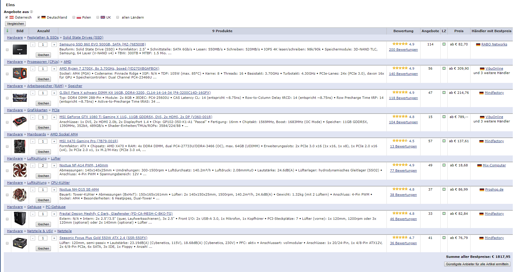Click the info icon next to Angebote aus
The image size is (514, 272).
point(31,12)
